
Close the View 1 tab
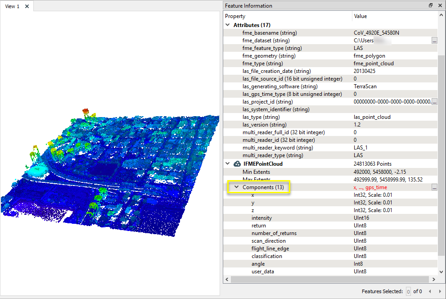coord(27,6)
